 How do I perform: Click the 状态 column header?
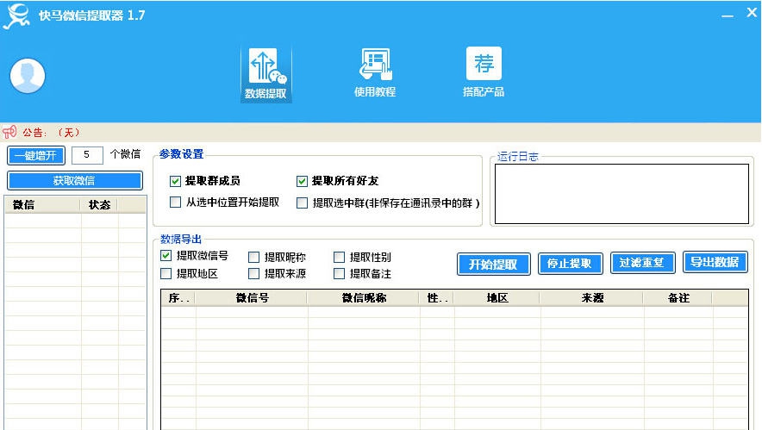(x=99, y=205)
